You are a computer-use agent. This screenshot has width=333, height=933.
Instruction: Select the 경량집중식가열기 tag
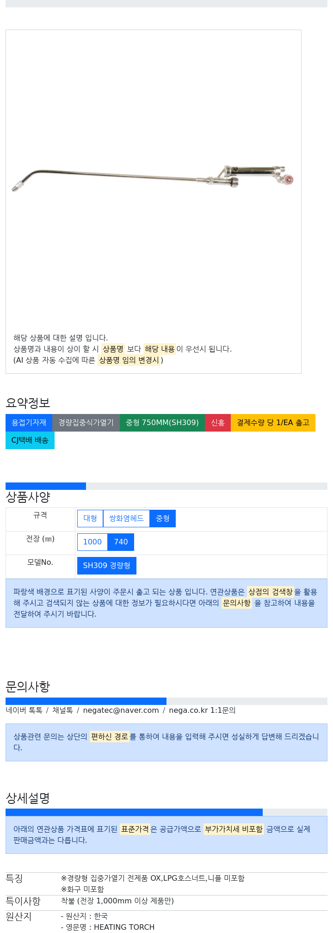click(86, 423)
